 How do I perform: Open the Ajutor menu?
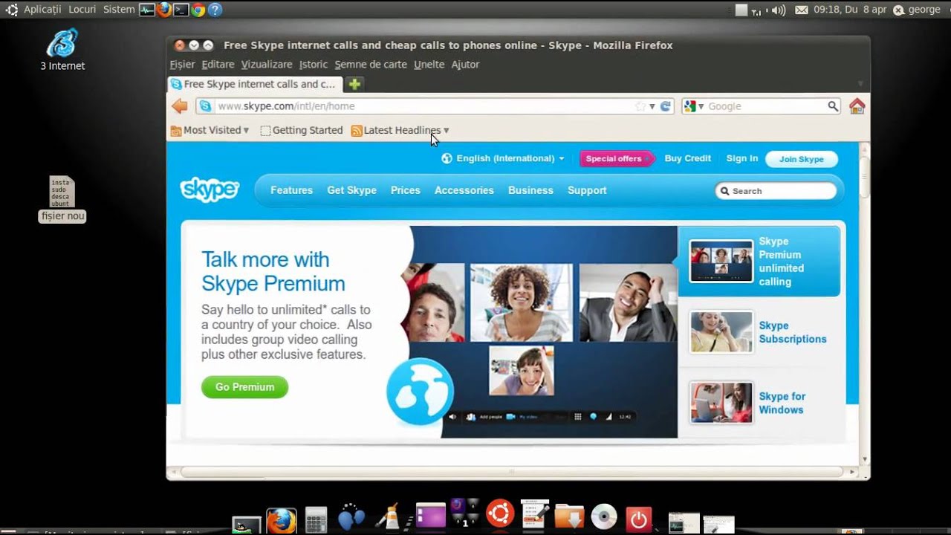click(465, 65)
